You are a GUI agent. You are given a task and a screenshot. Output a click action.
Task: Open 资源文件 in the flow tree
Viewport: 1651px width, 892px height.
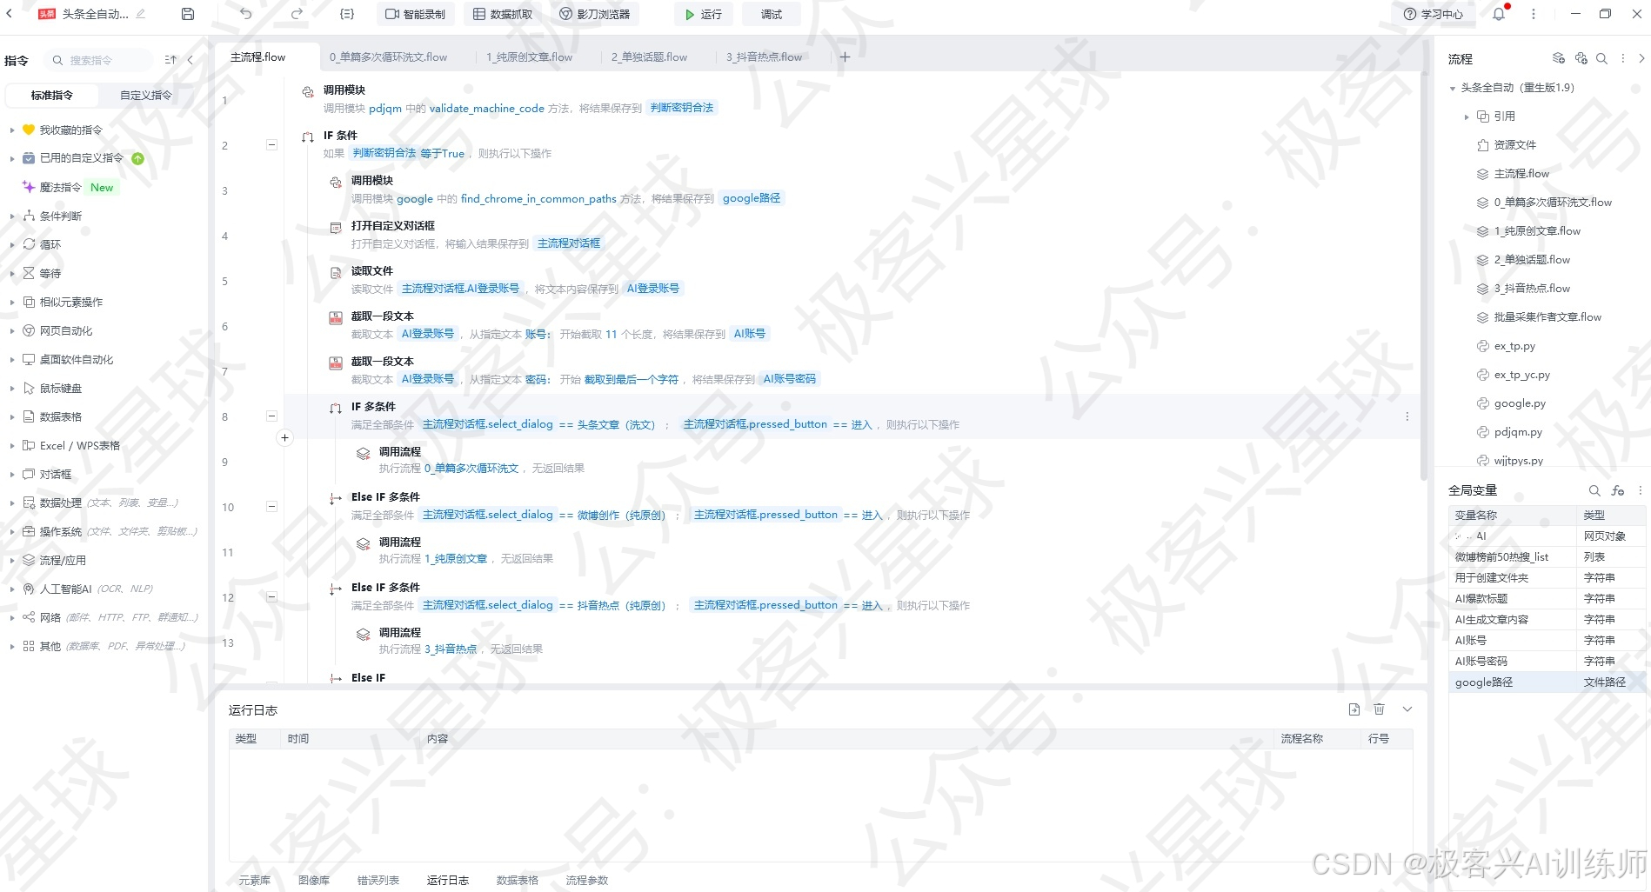pos(1514,145)
